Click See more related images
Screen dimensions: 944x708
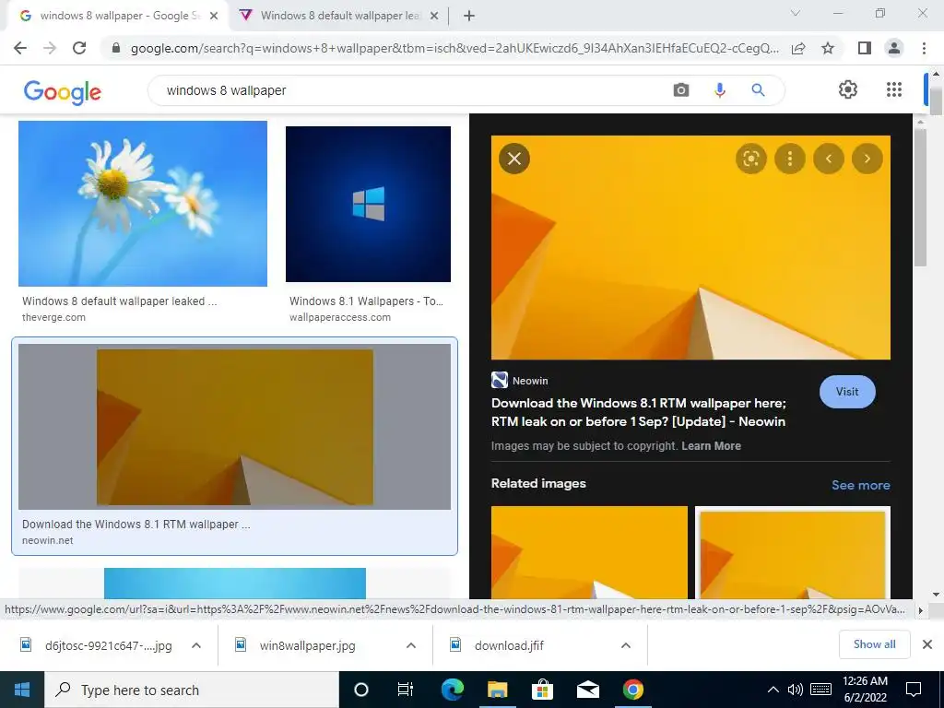tap(860, 485)
